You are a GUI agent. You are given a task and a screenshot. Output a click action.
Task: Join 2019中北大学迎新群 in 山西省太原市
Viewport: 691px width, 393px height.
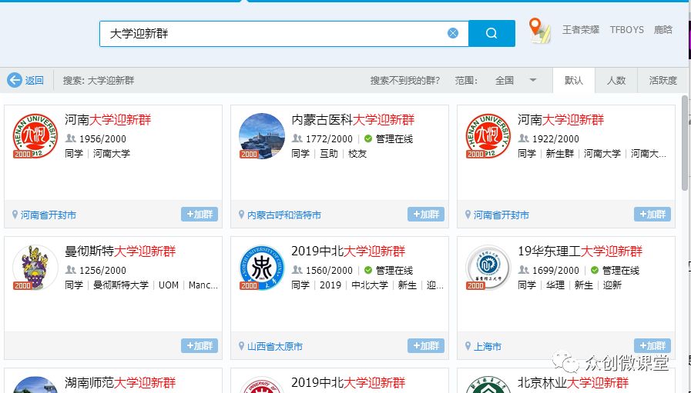point(426,346)
